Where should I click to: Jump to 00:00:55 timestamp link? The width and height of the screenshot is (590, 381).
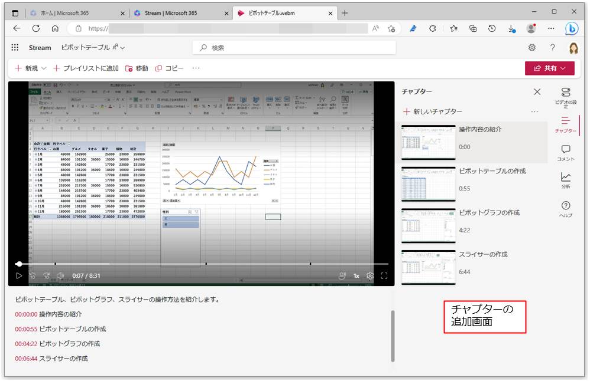pyautogui.click(x=26, y=329)
